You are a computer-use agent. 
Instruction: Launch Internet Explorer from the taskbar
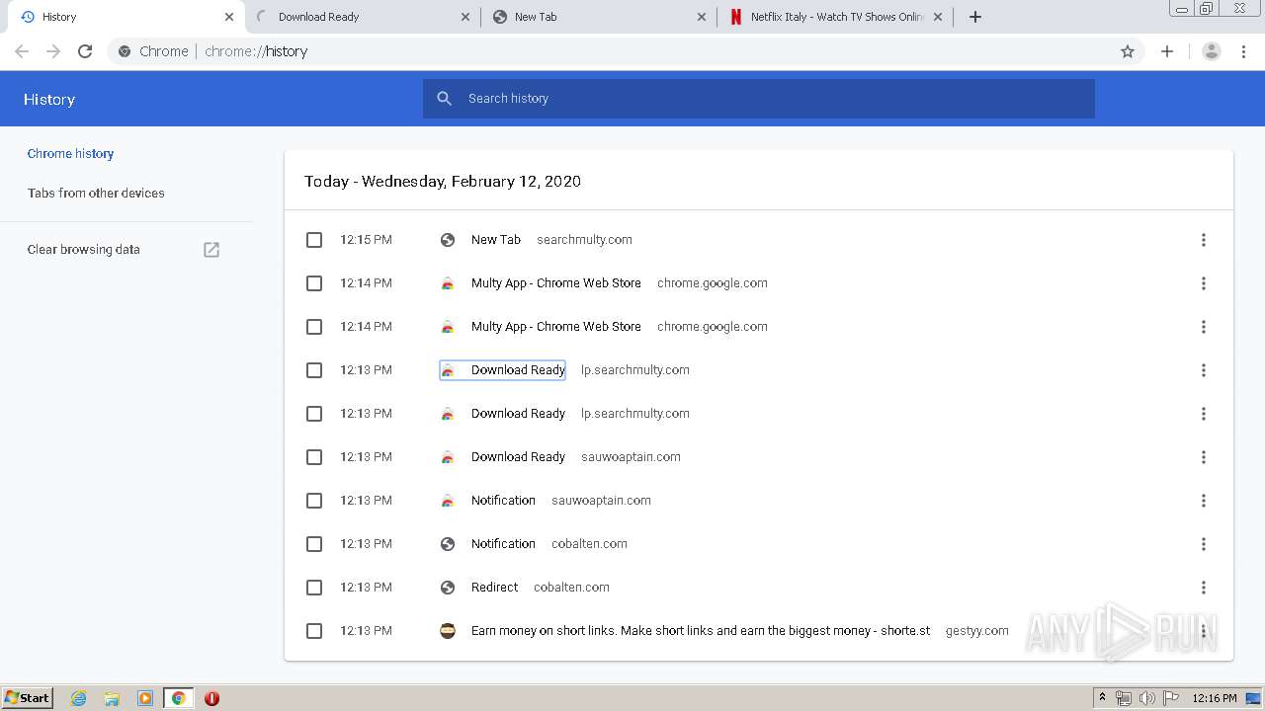[x=79, y=698]
